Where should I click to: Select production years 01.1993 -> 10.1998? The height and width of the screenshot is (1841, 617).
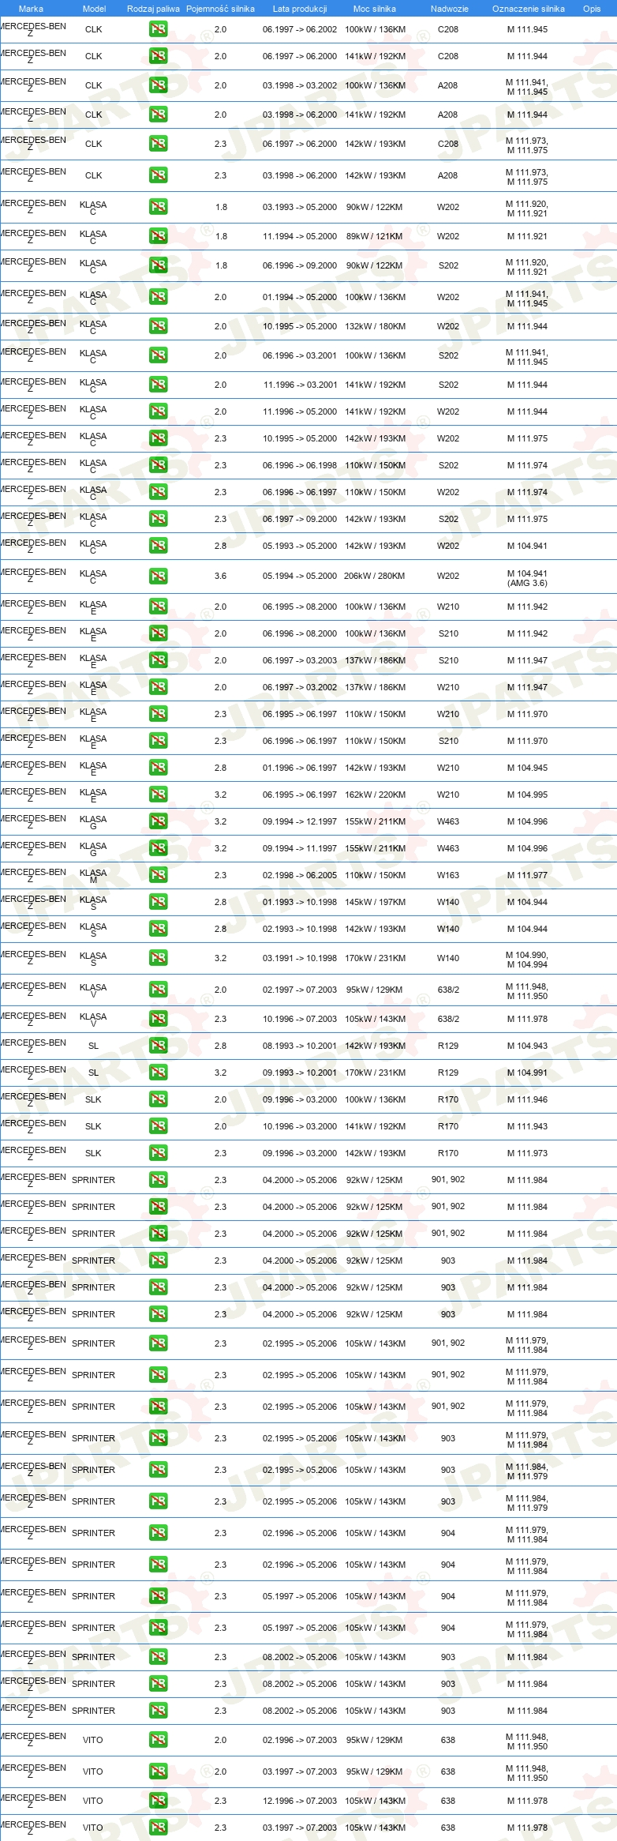click(x=300, y=902)
